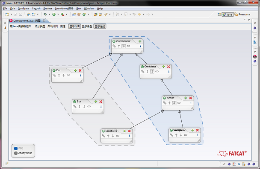Open the Navigate menu

coord(24,9)
